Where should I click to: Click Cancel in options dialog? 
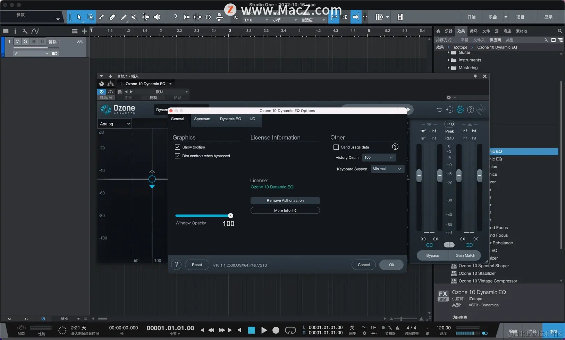(x=363, y=265)
